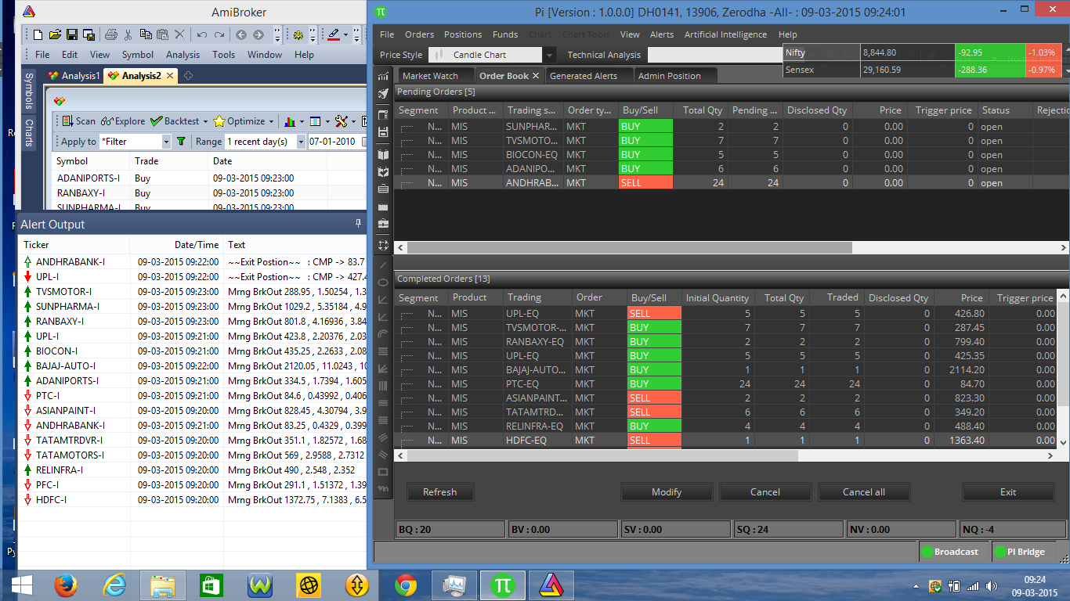Image resolution: width=1070 pixels, height=601 pixels.
Task: Close the Order Book tab
Action: (x=536, y=76)
